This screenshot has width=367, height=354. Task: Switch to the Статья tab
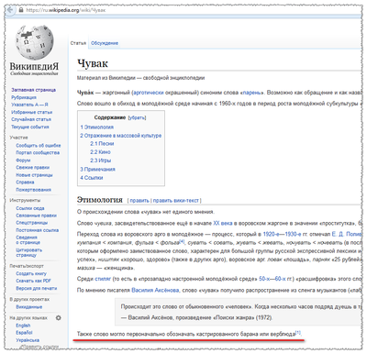click(78, 43)
